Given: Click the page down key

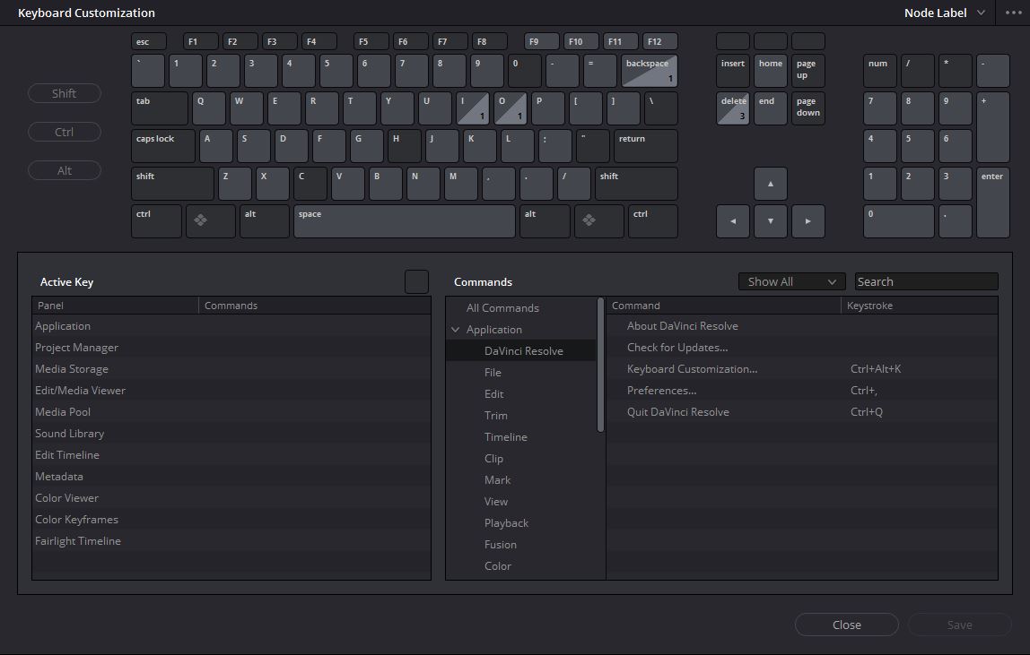Looking at the screenshot, I should coord(808,108).
